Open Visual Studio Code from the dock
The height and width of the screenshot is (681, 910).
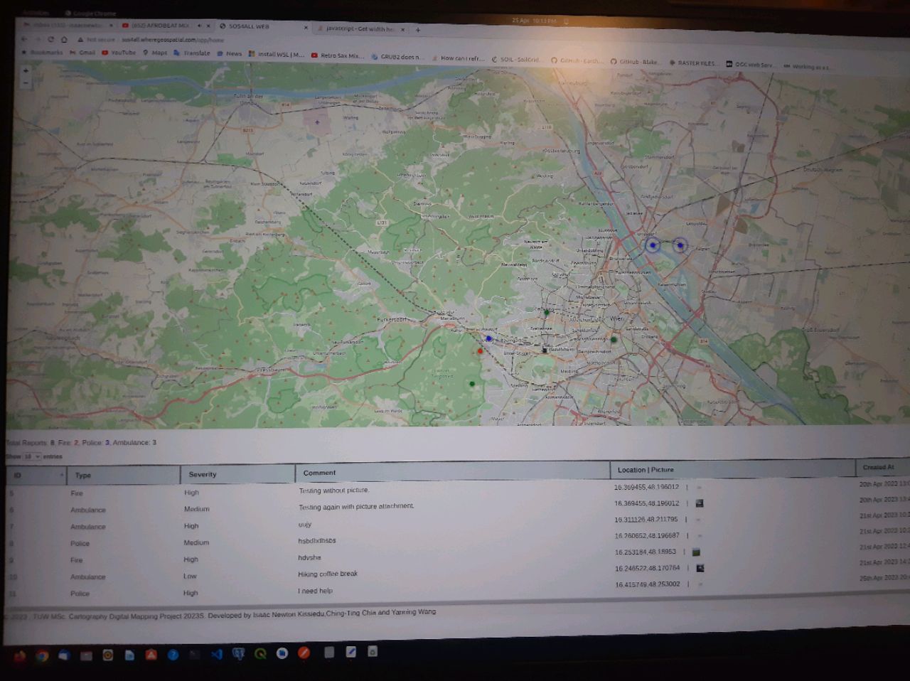click(x=217, y=654)
